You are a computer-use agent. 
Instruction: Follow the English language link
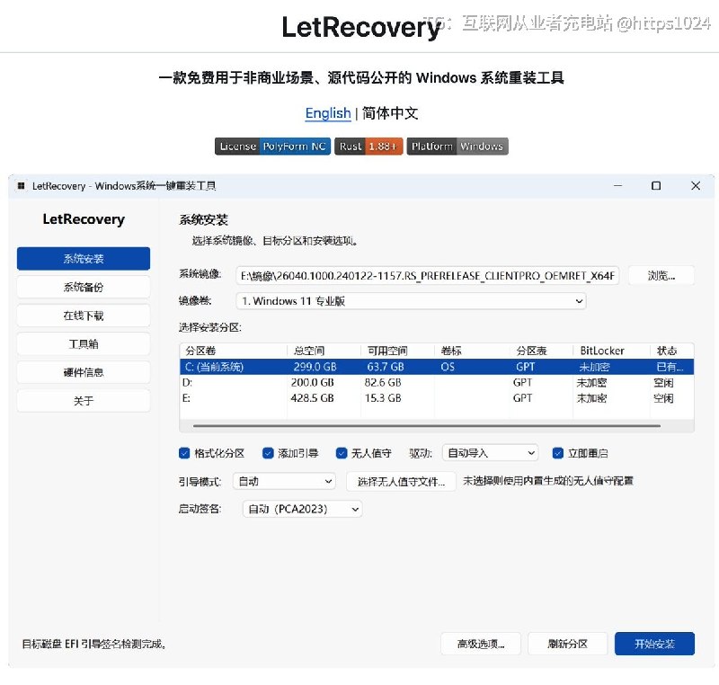(328, 112)
